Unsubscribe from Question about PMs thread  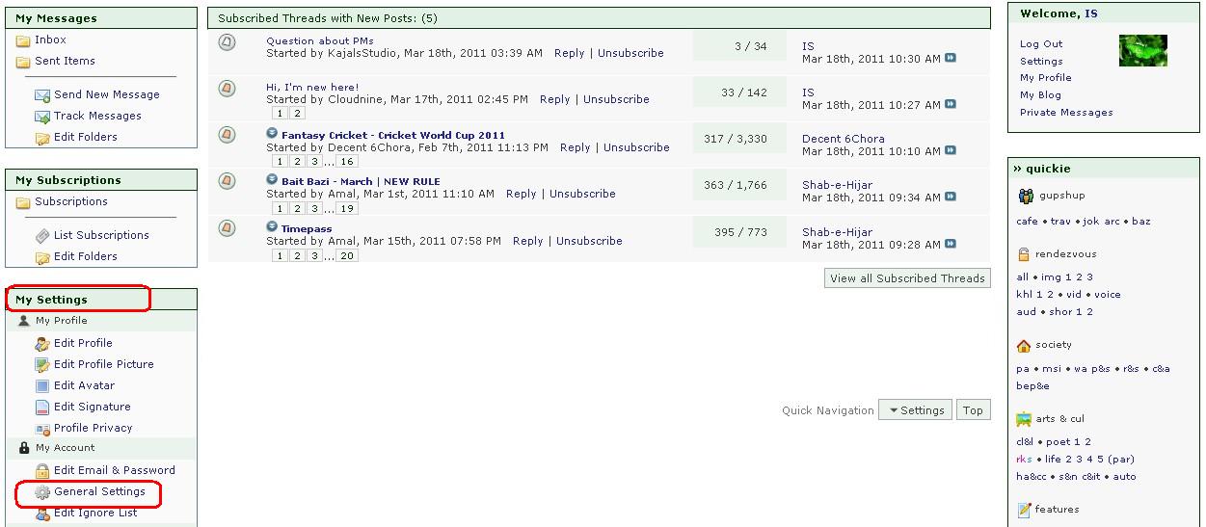coord(630,53)
